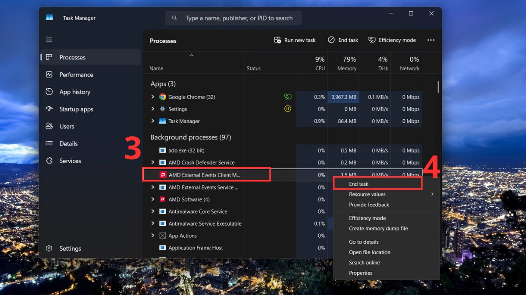Image resolution: width=526 pixels, height=295 pixels.
Task: Expand Antimalware Service Executable group
Action: pos(153,223)
